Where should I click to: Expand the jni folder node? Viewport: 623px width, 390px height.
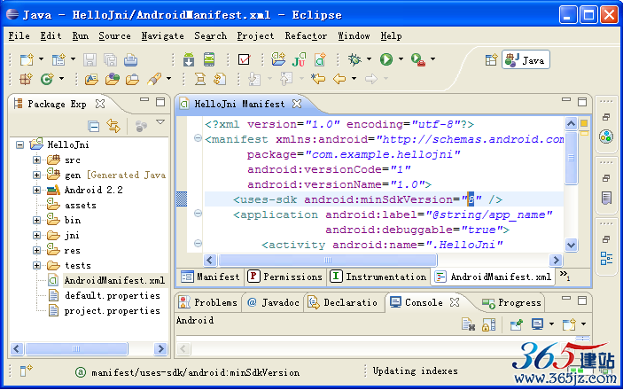point(36,236)
